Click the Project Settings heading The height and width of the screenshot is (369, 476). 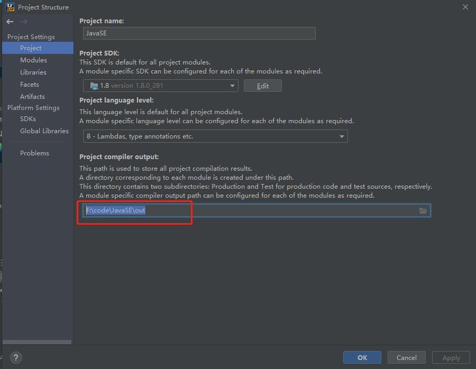click(x=31, y=36)
